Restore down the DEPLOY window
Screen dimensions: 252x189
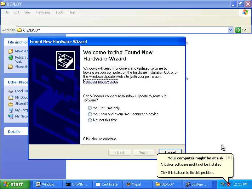pos(241,4)
